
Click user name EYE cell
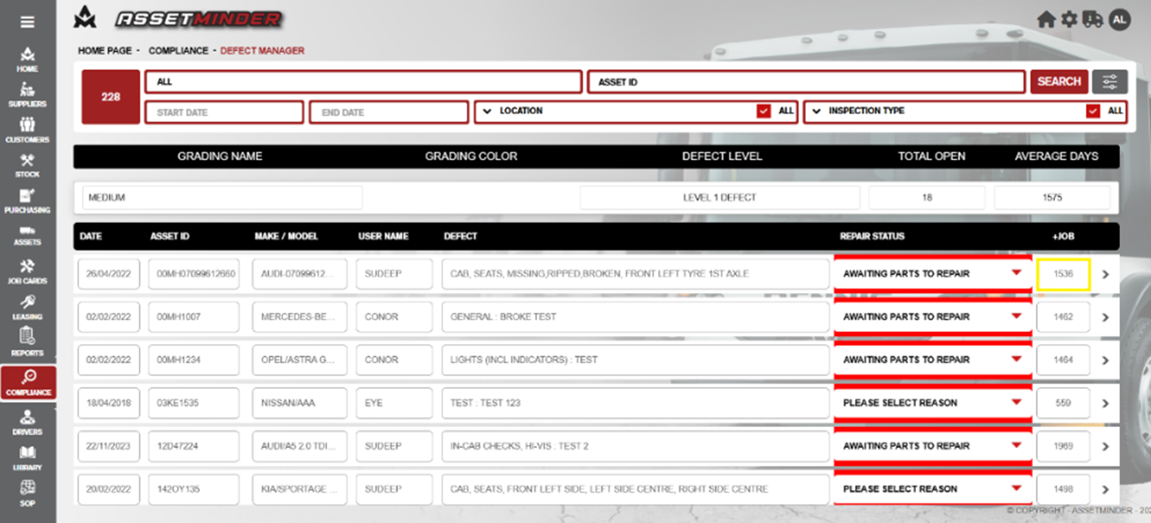395,403
